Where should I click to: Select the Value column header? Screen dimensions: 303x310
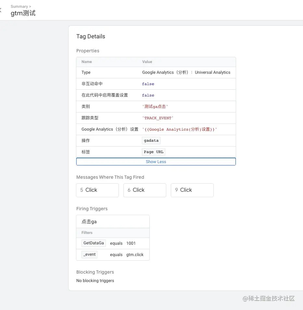[x=147, y=62]
